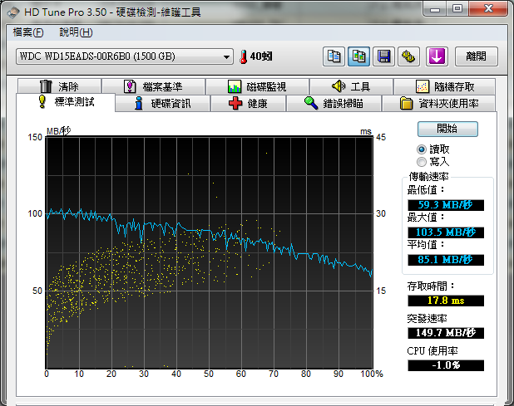This screenshot has width=514, height=406.
Task: Minimize the HD Tune Pro window
Action: click(435, 8)
